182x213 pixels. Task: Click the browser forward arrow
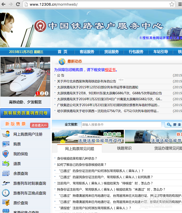pyautogui.click(x=11, y=4)
